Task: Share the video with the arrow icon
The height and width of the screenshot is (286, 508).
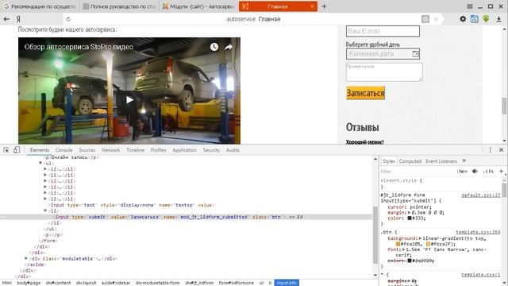Action: (x=229, y=47)
